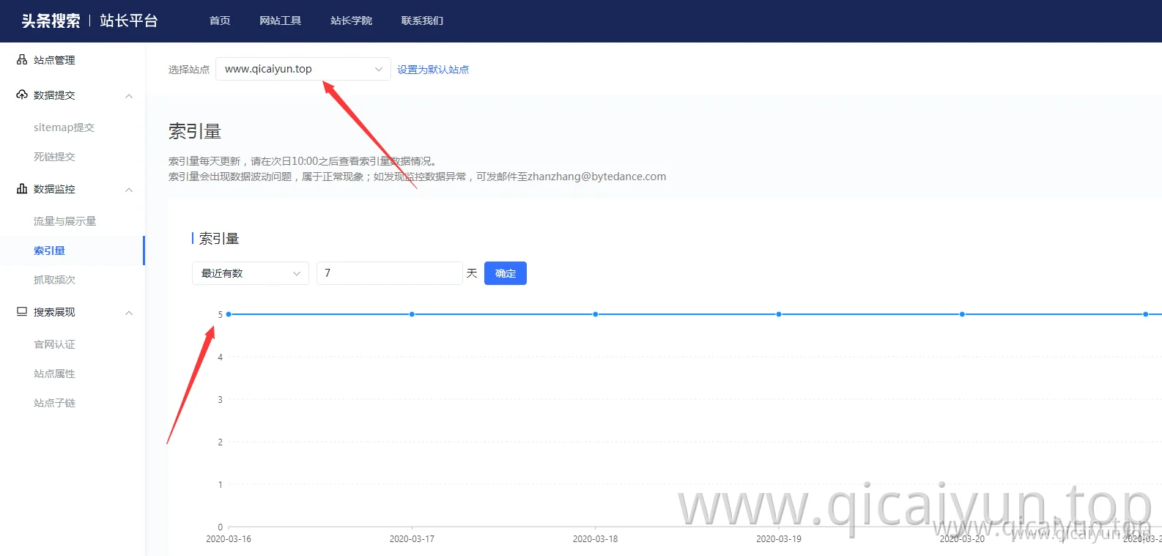The width and height of the screenshot is (1162, 556).
Task: Open 站点子链 in sidebar
Action: [54, 403]
